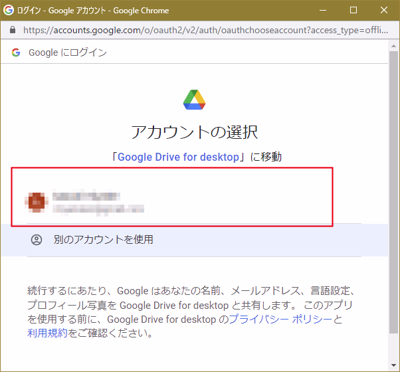Choose 別のアカウントを使用 option
Viewport: 400px width, 372px height.
point(195,240)
